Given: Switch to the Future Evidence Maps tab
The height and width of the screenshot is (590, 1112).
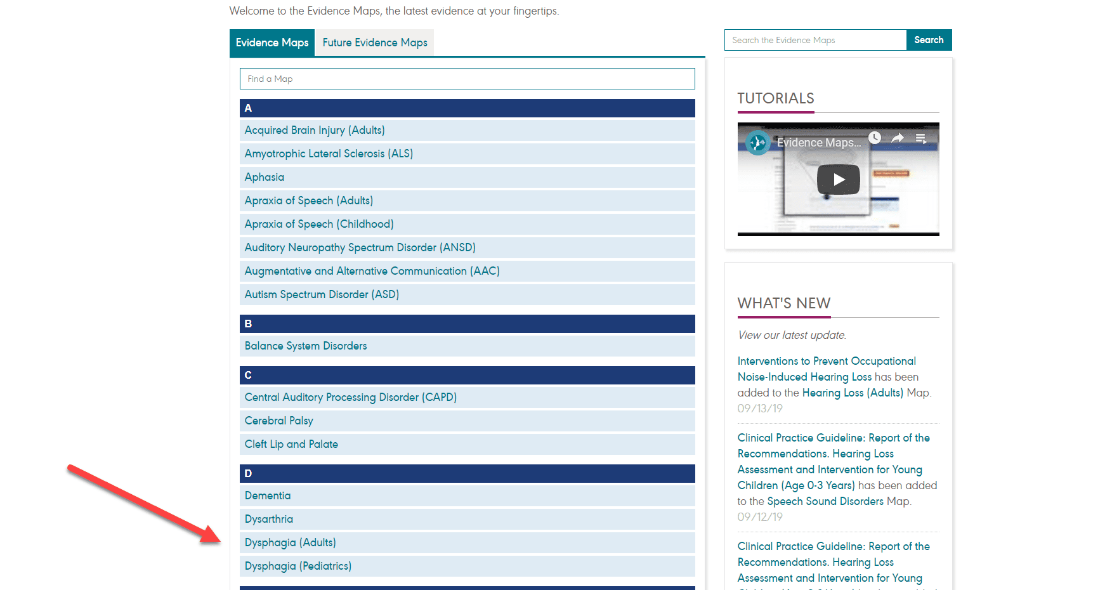Looking at the screenshot, I should [374, 43].
